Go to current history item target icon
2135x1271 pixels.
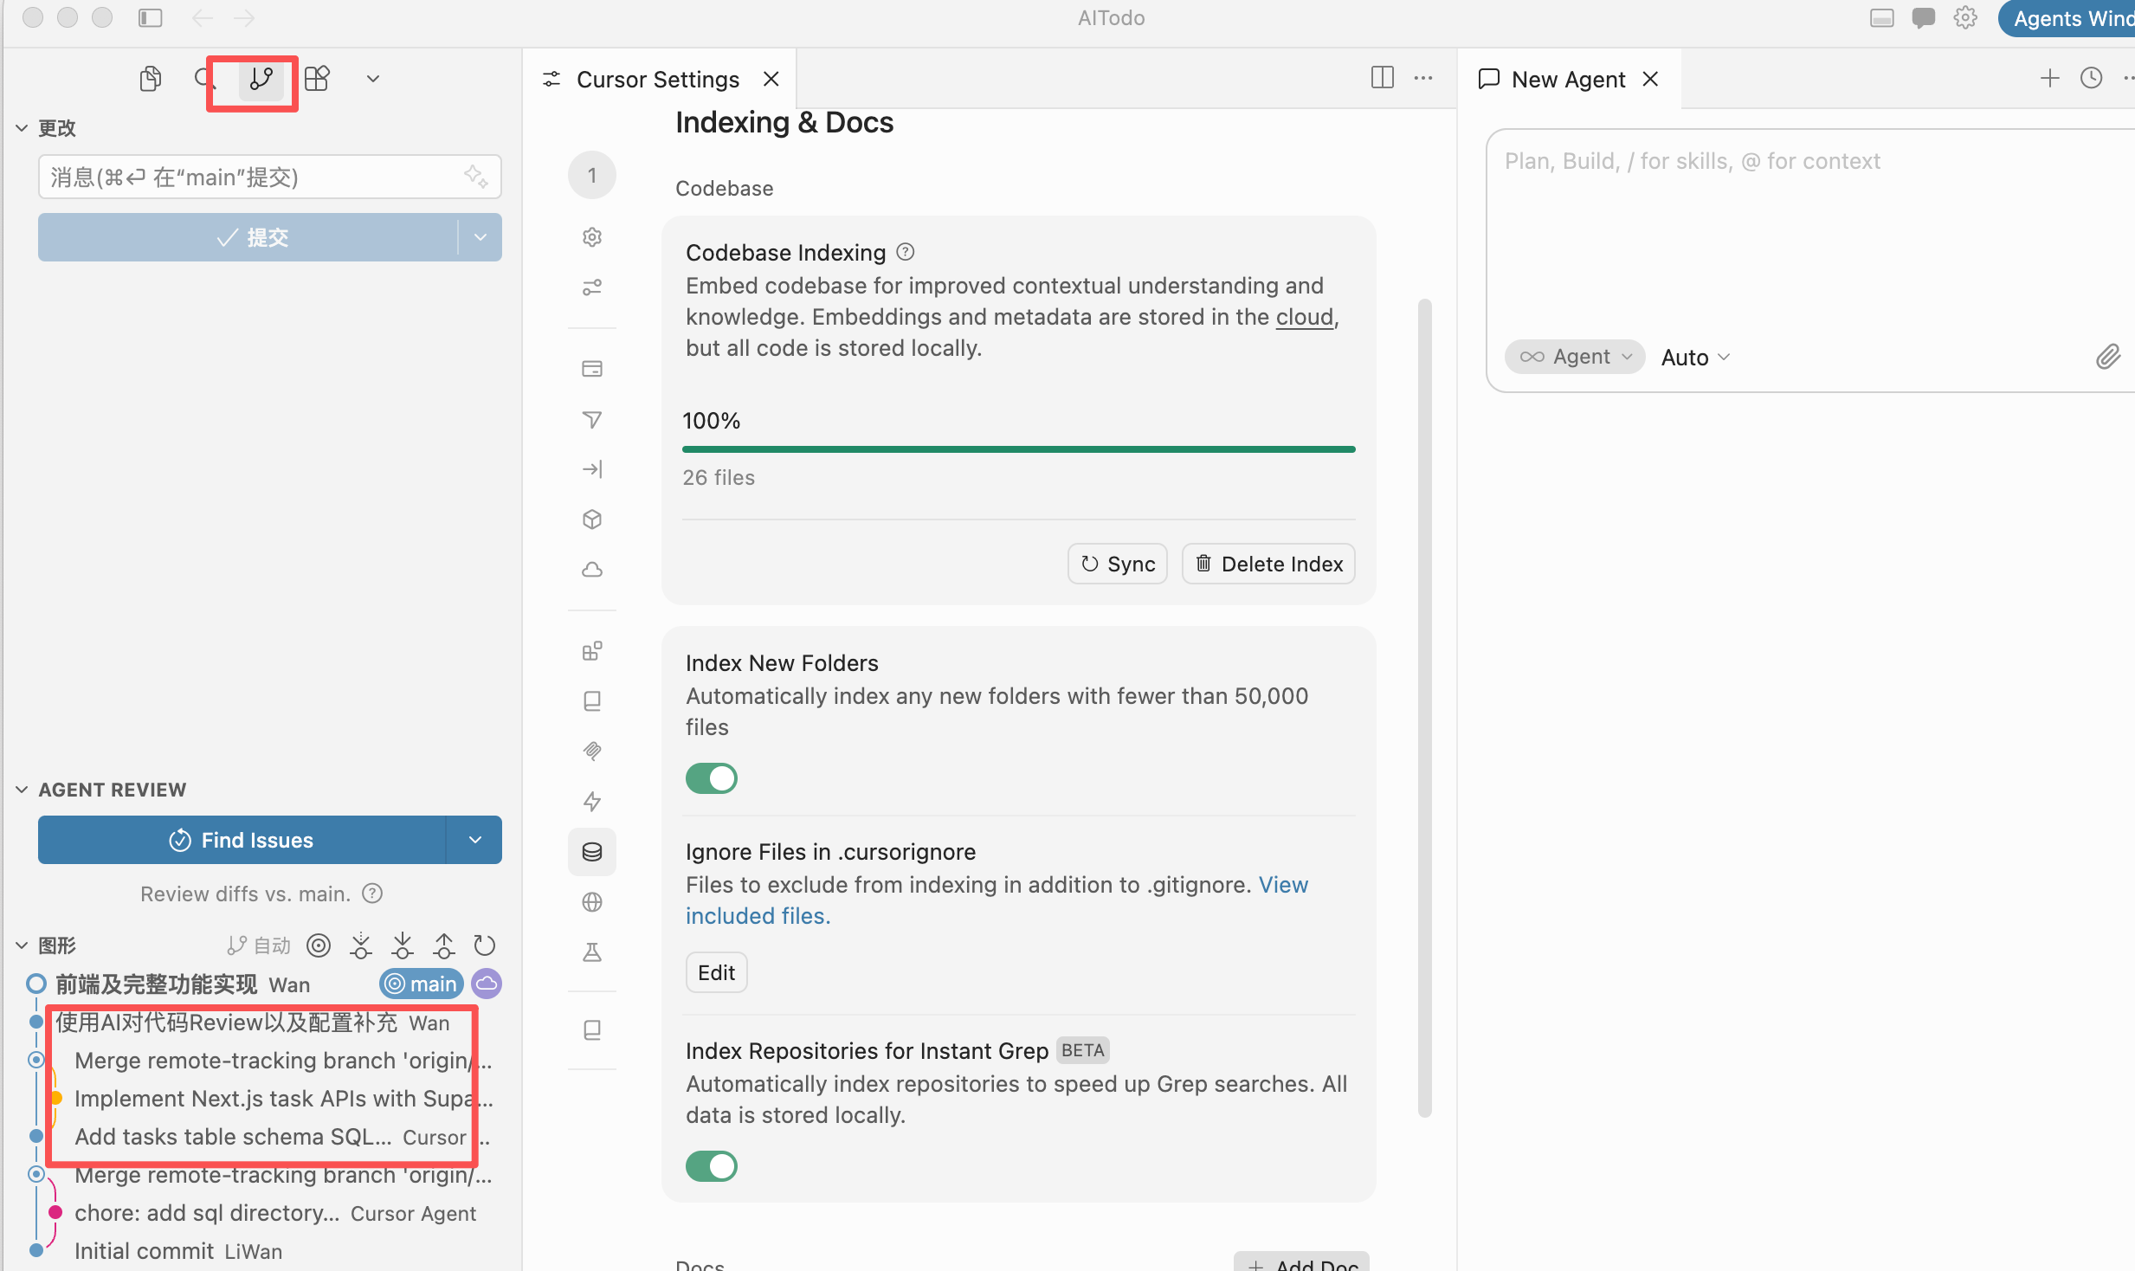click(x=319, y=945)
